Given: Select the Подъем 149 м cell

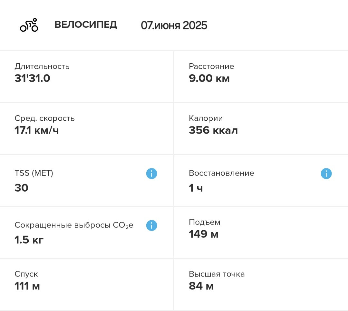Looking at the screenshot, I should pyautogui.click(x=261, y=233).
